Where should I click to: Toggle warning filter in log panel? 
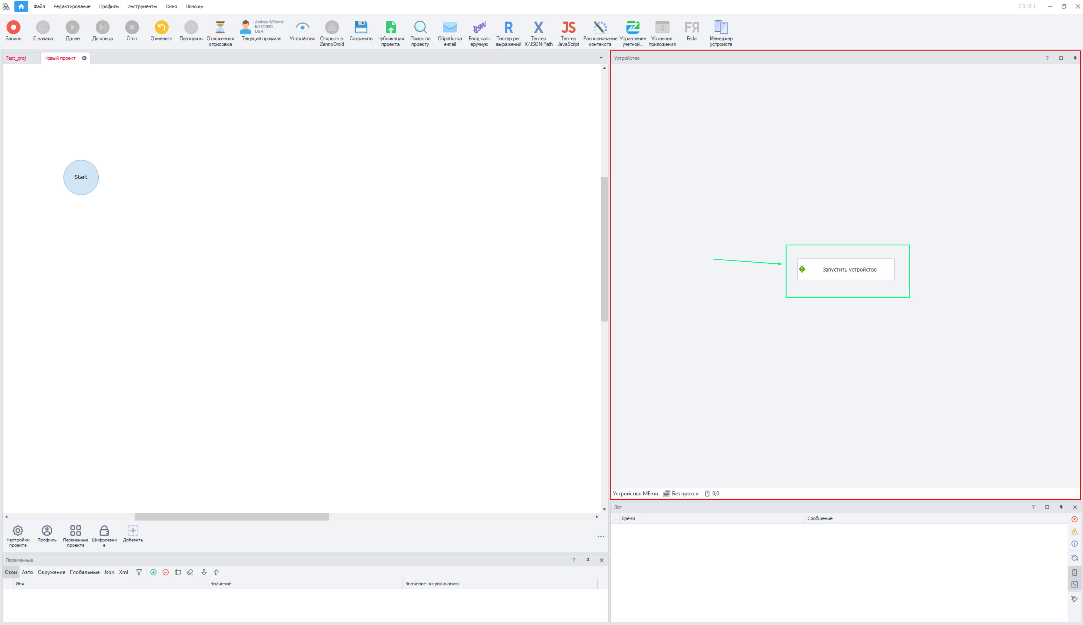point(1074,531)
